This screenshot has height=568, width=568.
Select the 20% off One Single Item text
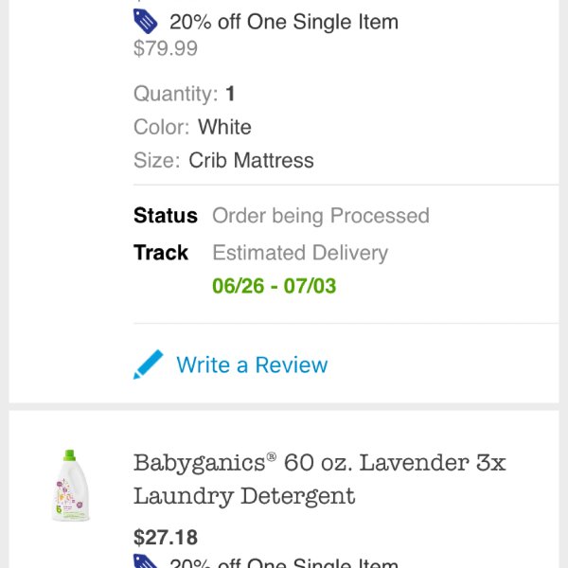pyautogui.click(x=284, y=22)
